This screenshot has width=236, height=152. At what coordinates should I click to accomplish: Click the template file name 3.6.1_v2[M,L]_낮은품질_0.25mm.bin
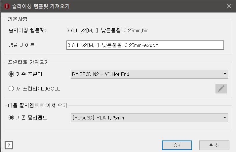point(107,31)
